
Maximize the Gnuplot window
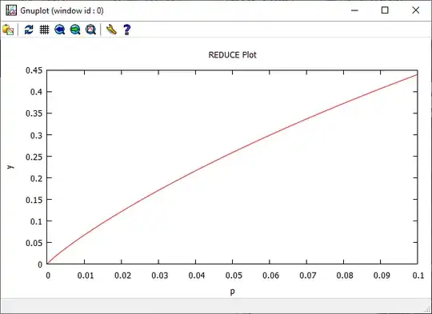(x=385, y=10)
